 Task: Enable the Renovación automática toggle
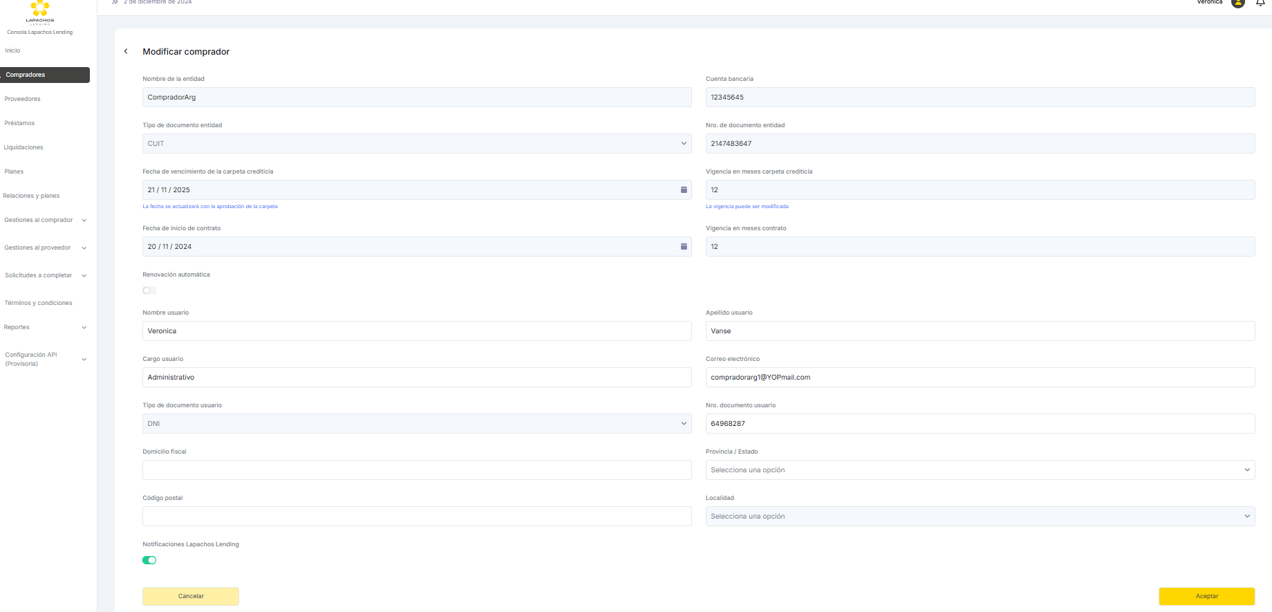tap(149, 290)
